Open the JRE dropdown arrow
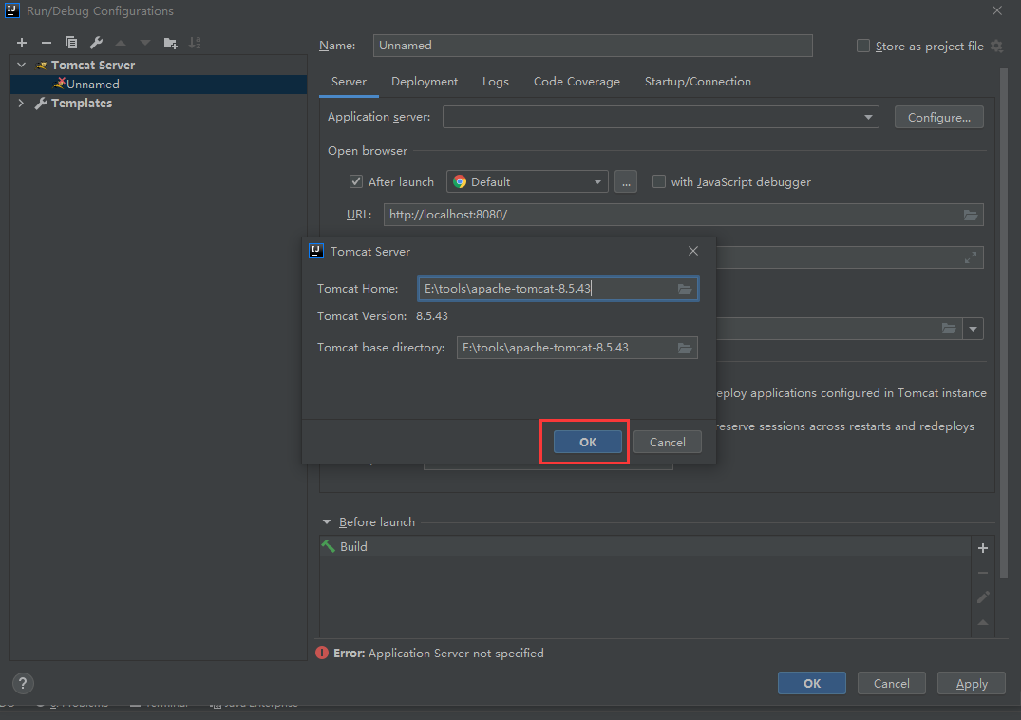1021x720 pixels. coord(973,329)
